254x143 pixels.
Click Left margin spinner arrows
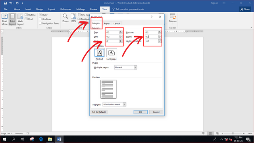(121, 37)
